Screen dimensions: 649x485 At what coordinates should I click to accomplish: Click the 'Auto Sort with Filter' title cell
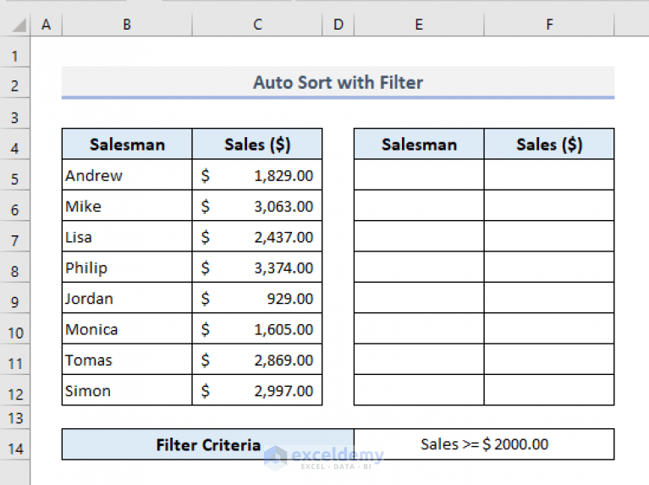pos(338,82)
